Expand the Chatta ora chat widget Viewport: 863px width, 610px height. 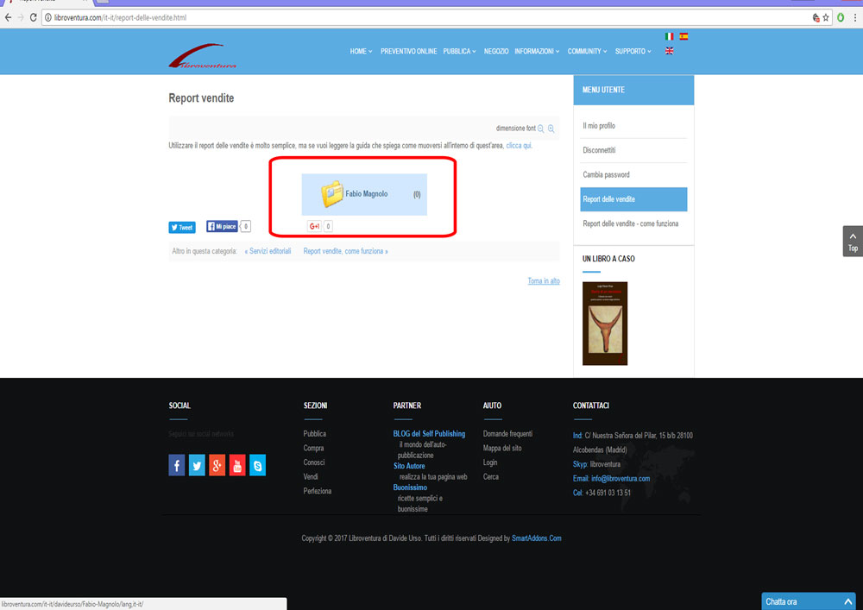(x=808, y=601)
